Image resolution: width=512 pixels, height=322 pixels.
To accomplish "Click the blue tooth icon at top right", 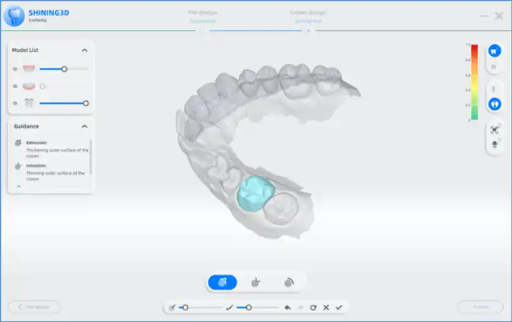I will point(494,51).
